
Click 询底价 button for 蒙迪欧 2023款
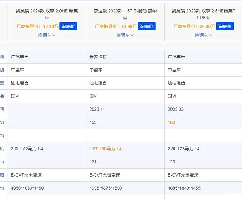pos(147,26)
